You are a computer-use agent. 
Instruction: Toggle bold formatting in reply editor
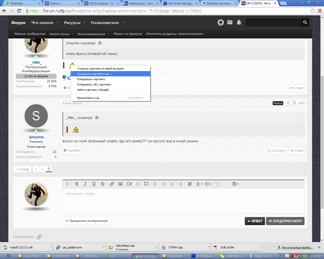77,184
